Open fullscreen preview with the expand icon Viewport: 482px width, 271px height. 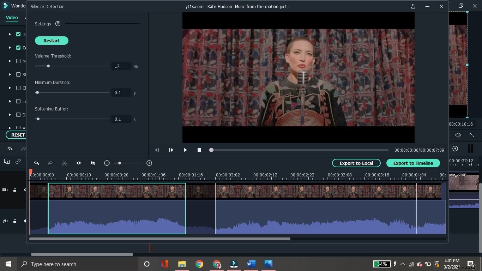click(x=472, y=135)
